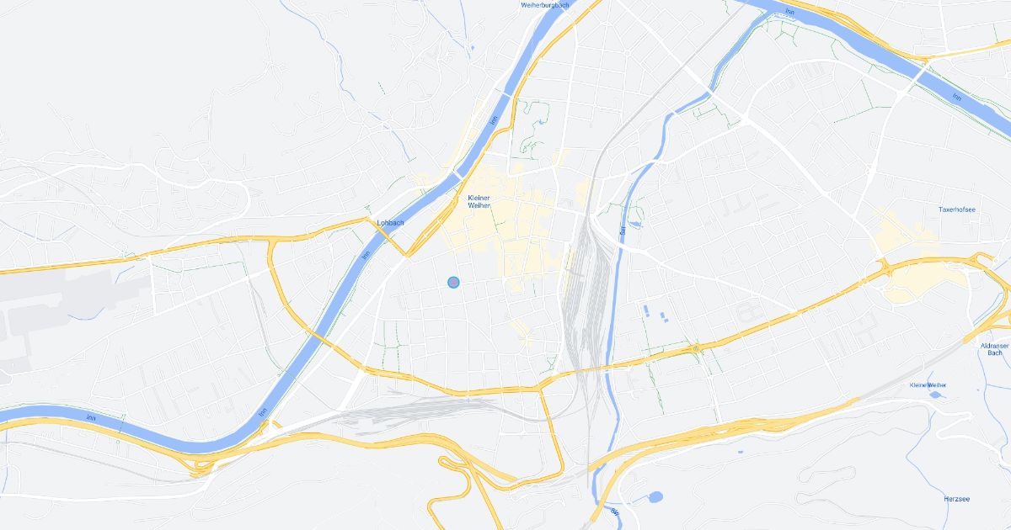This screenshot has width=1011, height=530.
Task: Select the Weiherburgbach stream label
Action: tap(545, 5)
